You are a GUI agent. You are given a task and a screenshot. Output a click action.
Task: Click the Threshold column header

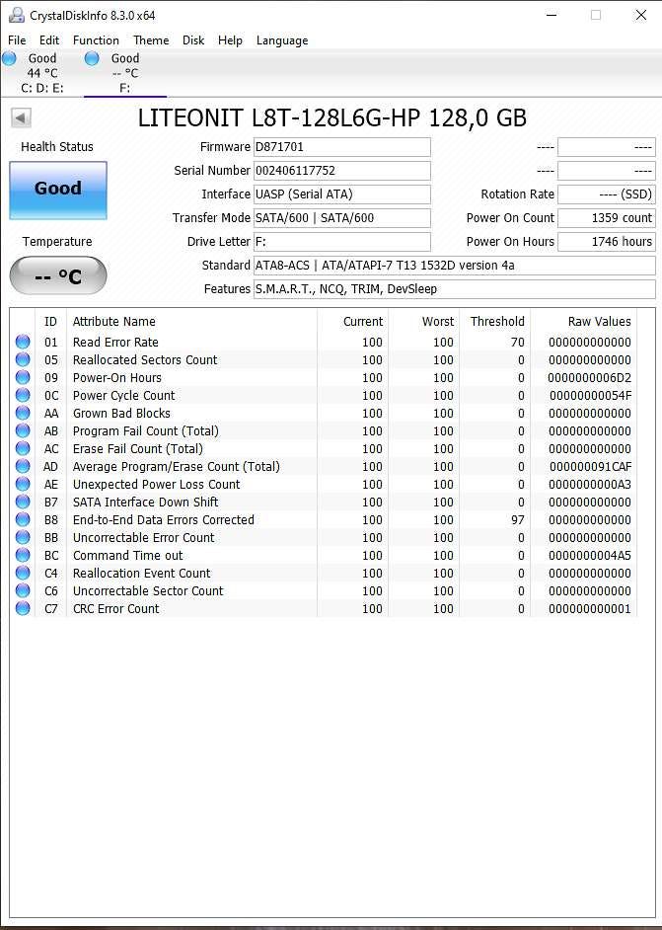click(x=495, y=322)
